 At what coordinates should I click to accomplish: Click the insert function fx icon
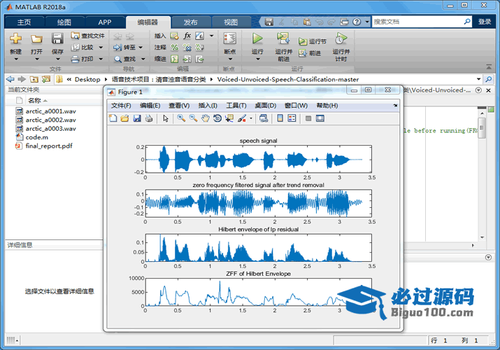[187, 36]
